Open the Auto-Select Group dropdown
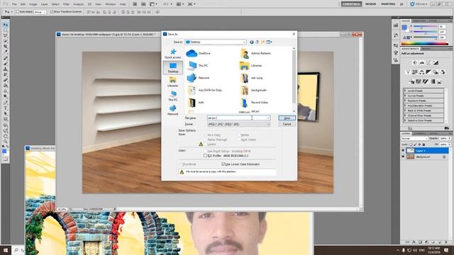454x255 pixels. coord(40,12)
